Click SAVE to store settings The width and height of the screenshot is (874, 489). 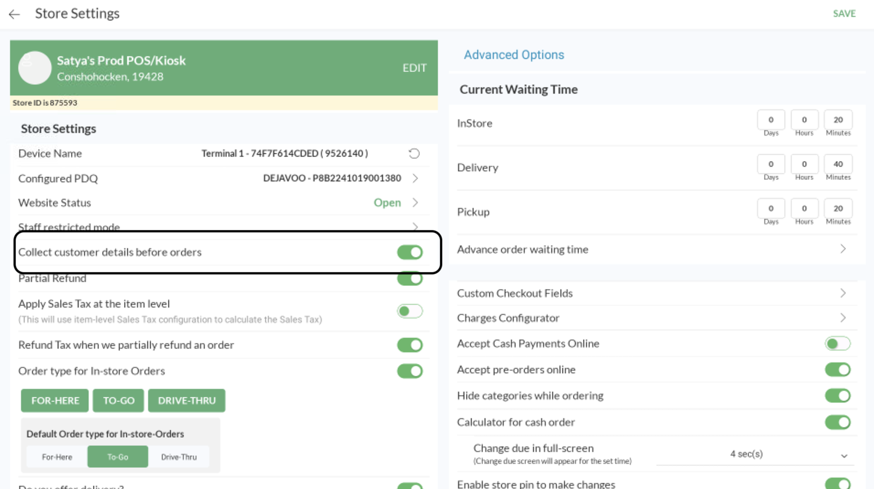[x=844, y=14]
